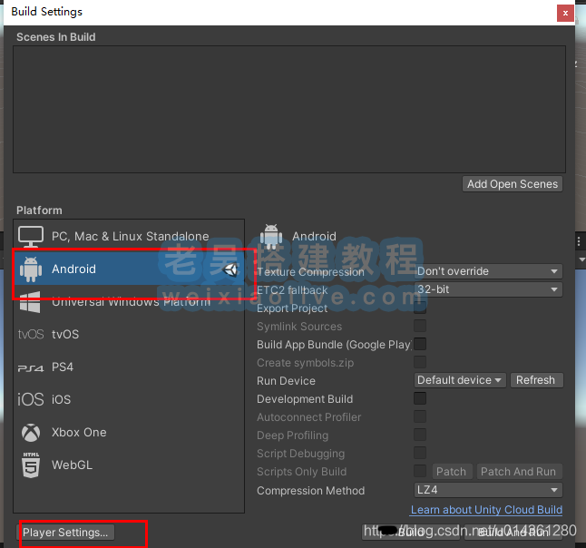Open the Texture Compression dropdown

click(488, 271)
